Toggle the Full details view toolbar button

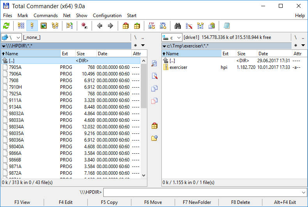click(x=32, y=26)
